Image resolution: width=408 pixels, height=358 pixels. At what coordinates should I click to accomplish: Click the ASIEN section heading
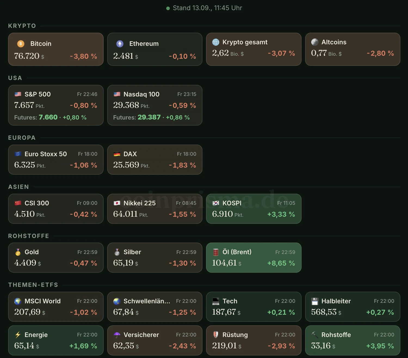pyautogui.click(x=18, y=187)
